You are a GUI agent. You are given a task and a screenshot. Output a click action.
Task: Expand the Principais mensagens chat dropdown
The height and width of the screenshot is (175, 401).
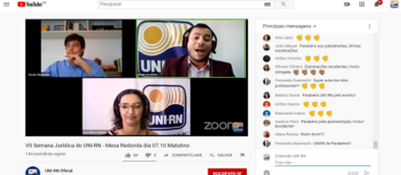pos(289,26)
